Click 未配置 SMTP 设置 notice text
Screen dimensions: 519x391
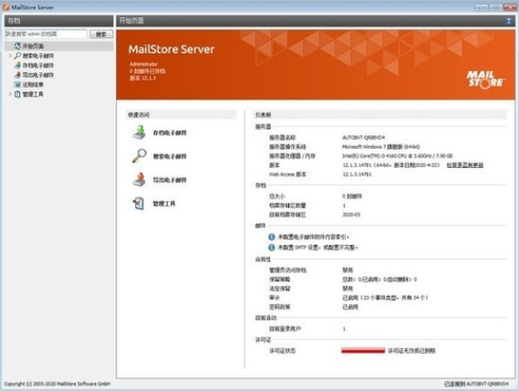coord(318,248)
